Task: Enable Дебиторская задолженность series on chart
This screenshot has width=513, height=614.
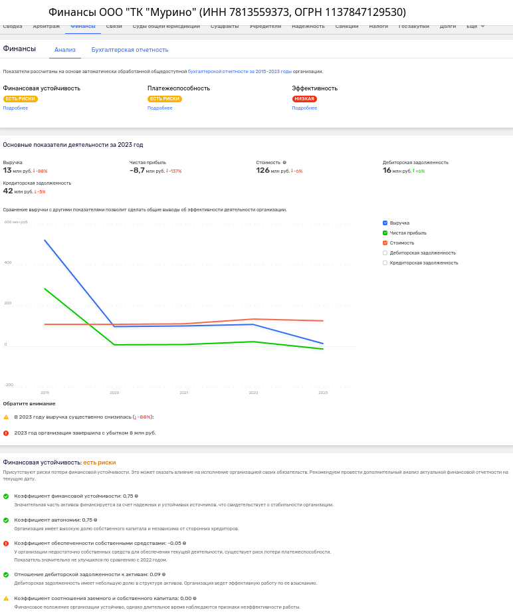Action: (x=385, y=253)
